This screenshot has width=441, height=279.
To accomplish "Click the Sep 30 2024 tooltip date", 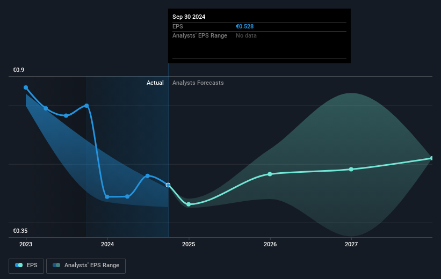I will (189, 17).
